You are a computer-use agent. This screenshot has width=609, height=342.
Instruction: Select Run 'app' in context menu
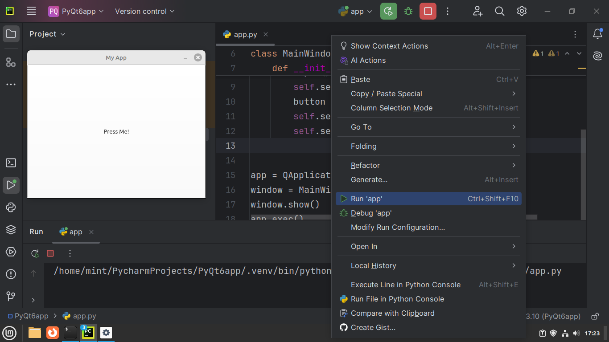coord(428,199)
